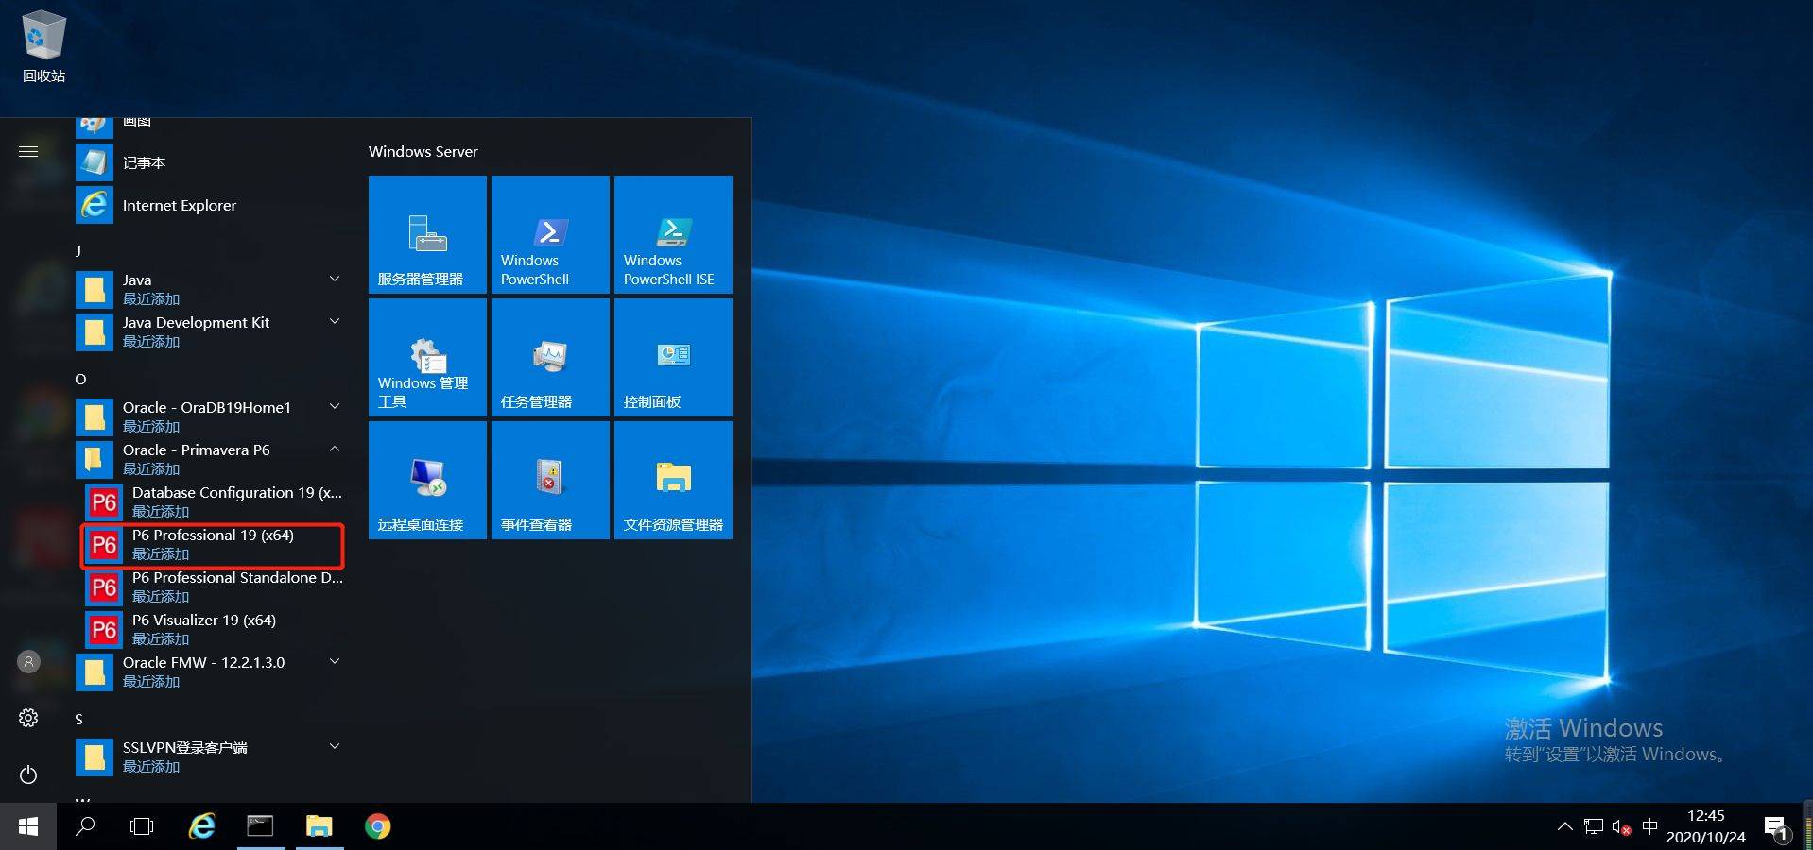Launch Google Chrome from the taskbar
Screen dimensions: 1813x850
[x=378, y=826]
